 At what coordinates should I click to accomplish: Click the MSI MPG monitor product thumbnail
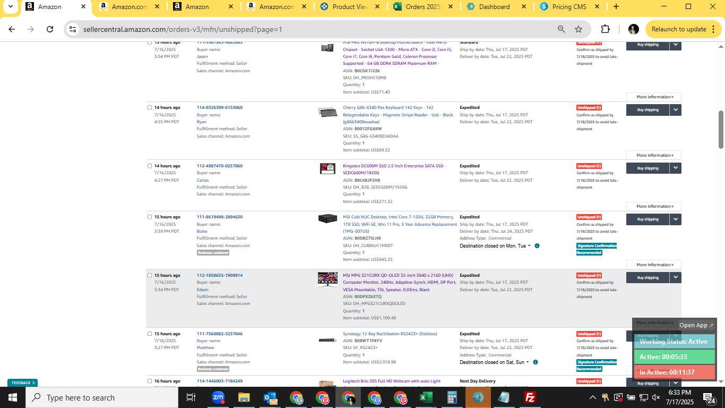327,279
